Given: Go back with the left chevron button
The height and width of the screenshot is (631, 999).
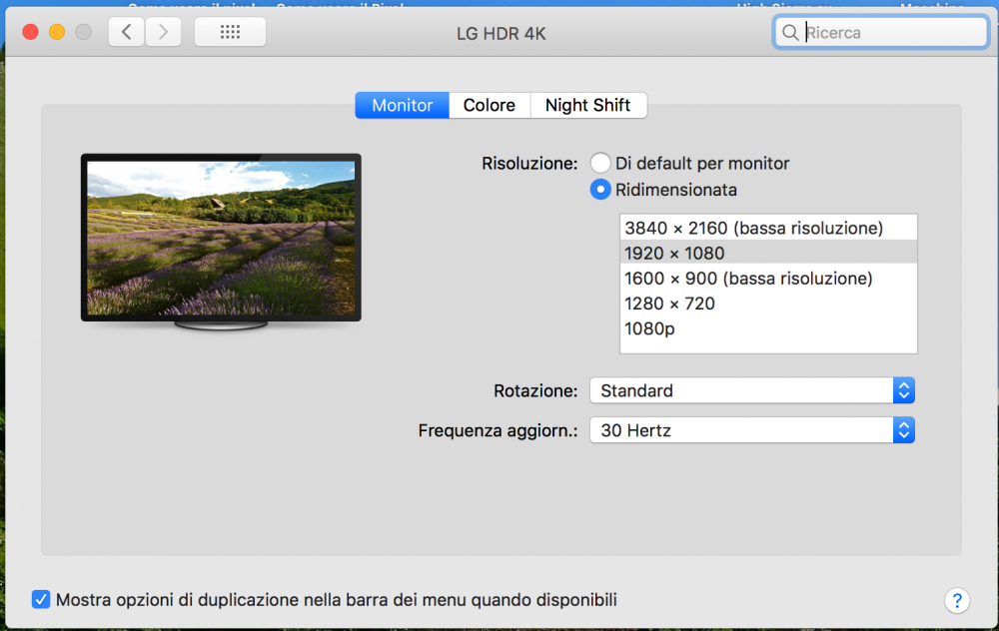Looking at the screenshot, I should tap(126, 32).
